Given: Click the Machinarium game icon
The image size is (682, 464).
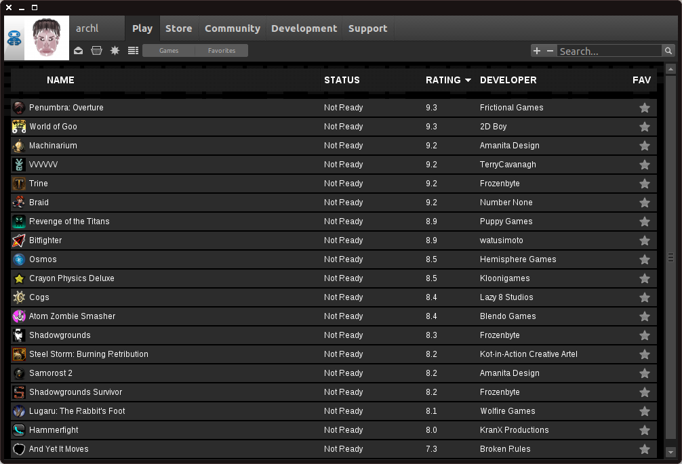Looking at the screenshot, I should (x=19, y=146).
